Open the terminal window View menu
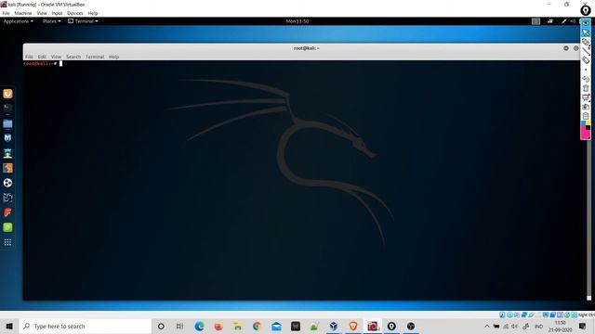This screenshot has height=334, width=595. (56, 57)
